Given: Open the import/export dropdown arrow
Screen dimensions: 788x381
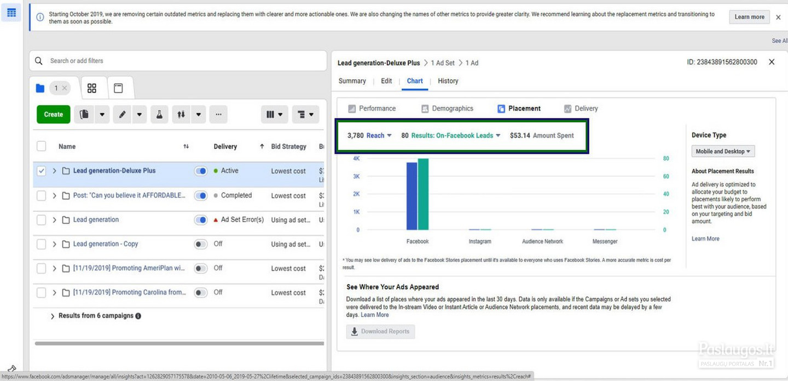Looking at the screenshot, I should (198, 114).
